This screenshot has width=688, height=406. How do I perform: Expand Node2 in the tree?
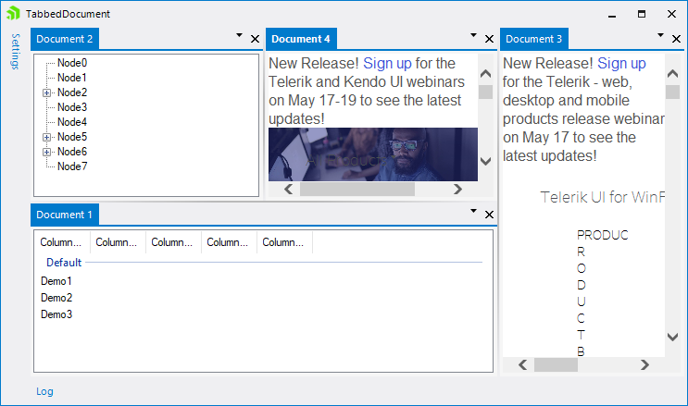[x=46, y=92]
